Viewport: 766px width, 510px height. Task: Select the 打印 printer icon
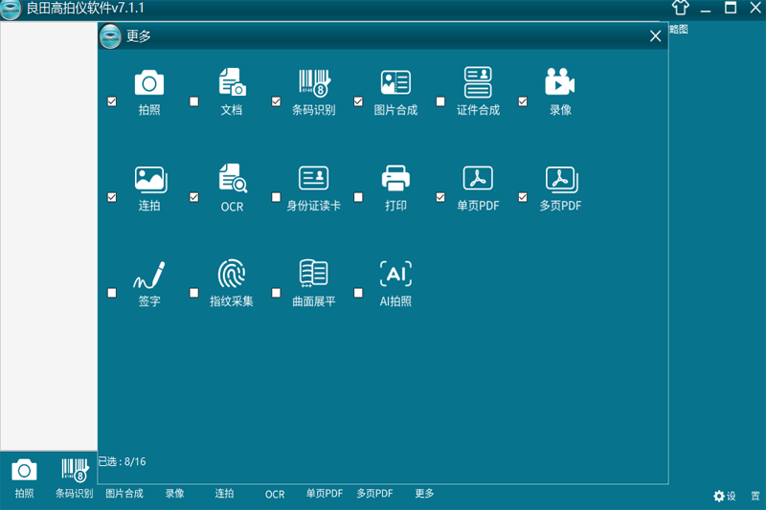pos(395,178)
